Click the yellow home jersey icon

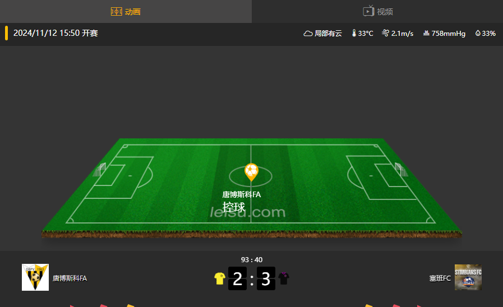220,278
